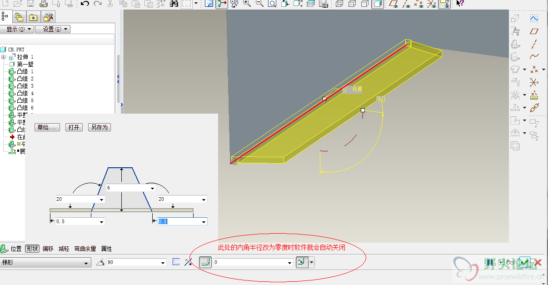
Task: Switch to wireframe display style
Action: (339, 4)
